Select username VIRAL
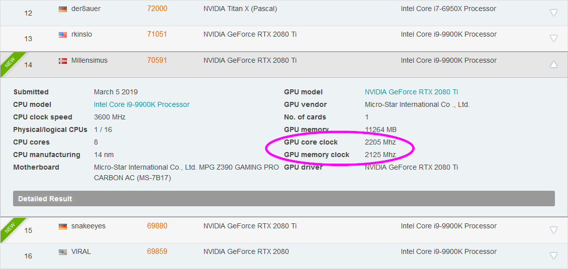The height and width of the screenshot is (269, 568). tap(81, 251)
